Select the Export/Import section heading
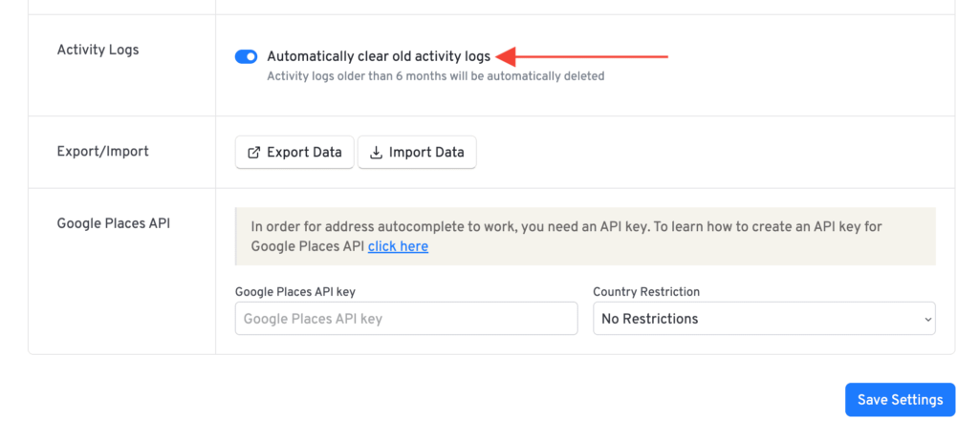The height and width of the screenshot is (440, 979). (103, 152)
